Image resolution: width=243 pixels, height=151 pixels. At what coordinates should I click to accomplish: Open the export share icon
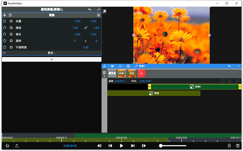(x=17, y=146)
